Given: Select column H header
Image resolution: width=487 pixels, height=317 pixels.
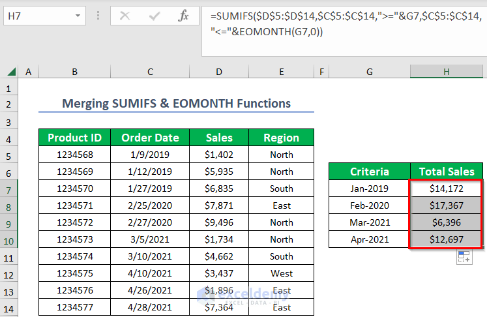Looking at the screenshot, I should (447, 72).
